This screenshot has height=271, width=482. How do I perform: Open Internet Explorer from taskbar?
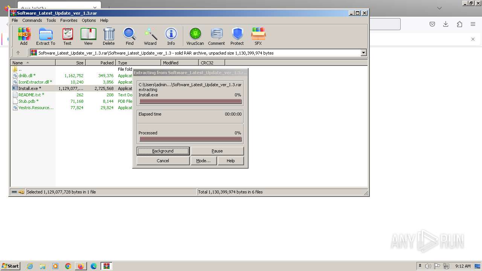point(30,266)
